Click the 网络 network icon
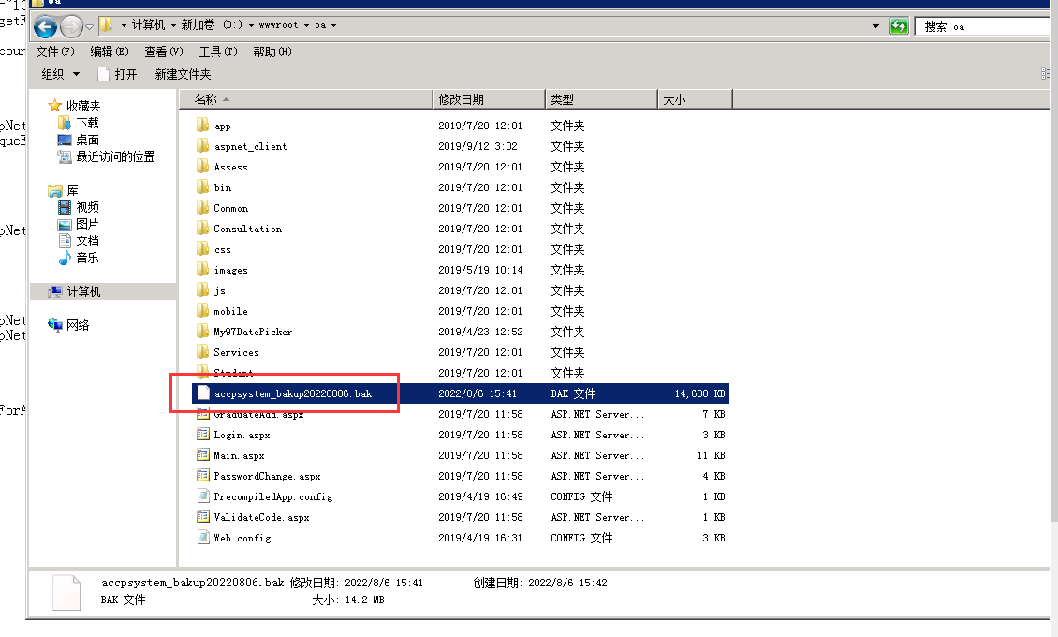Screen dimensions: 1058x637 pyautogui.click(x=55, y=325)
